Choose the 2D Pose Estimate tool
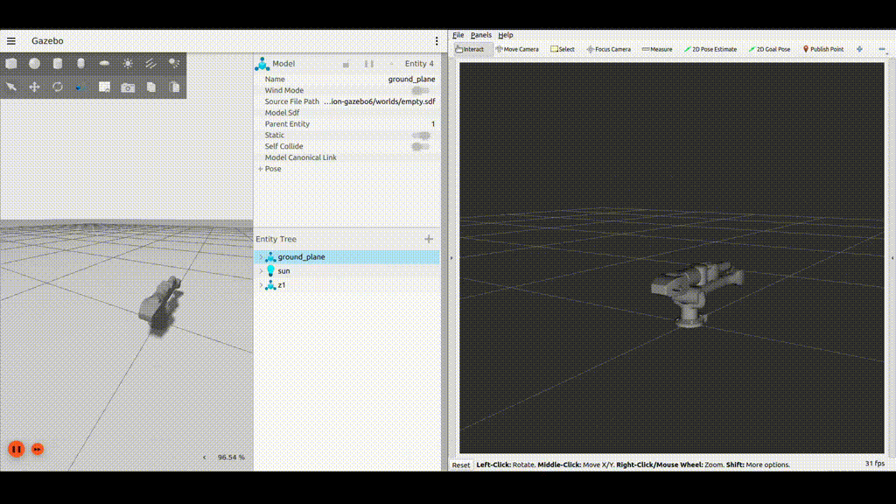This screenshot has height=504, width=896. 710,49
